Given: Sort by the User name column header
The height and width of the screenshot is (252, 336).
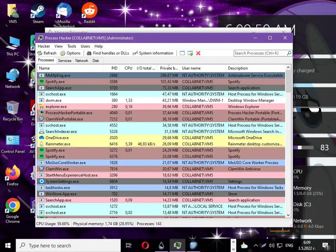Looking at the screenshot, I should (x=203, y=68).
